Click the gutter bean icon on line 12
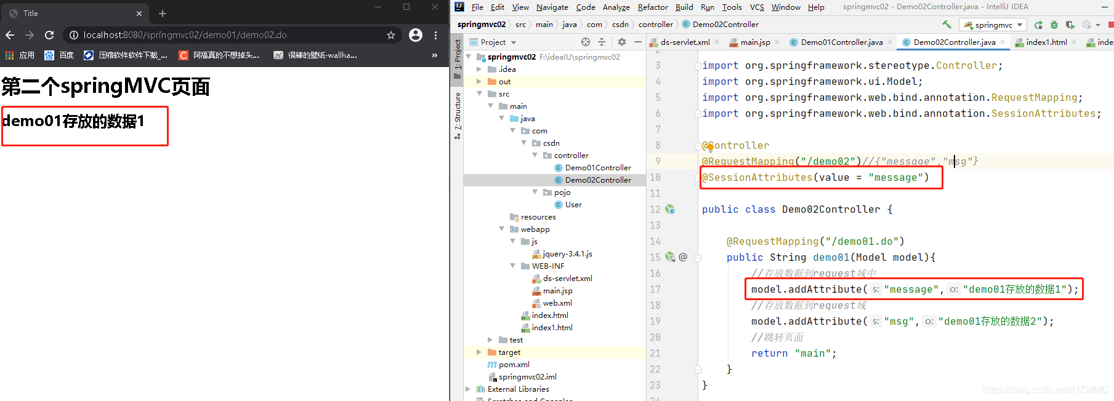Viewport: 1114px width, 401px height. point(670,209)
